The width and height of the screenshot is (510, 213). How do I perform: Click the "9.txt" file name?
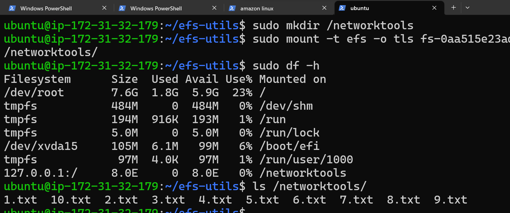pos(451,200)
